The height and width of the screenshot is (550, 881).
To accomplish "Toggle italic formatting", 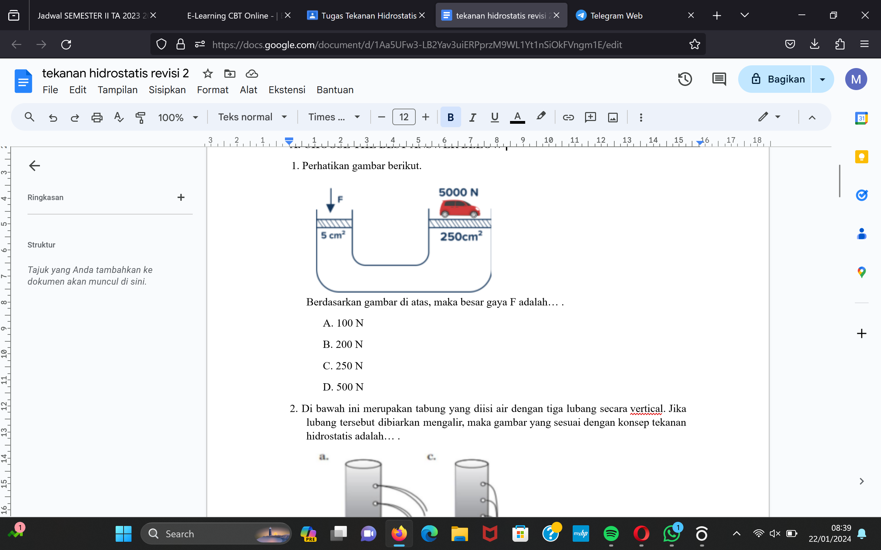I will [473, 117].
